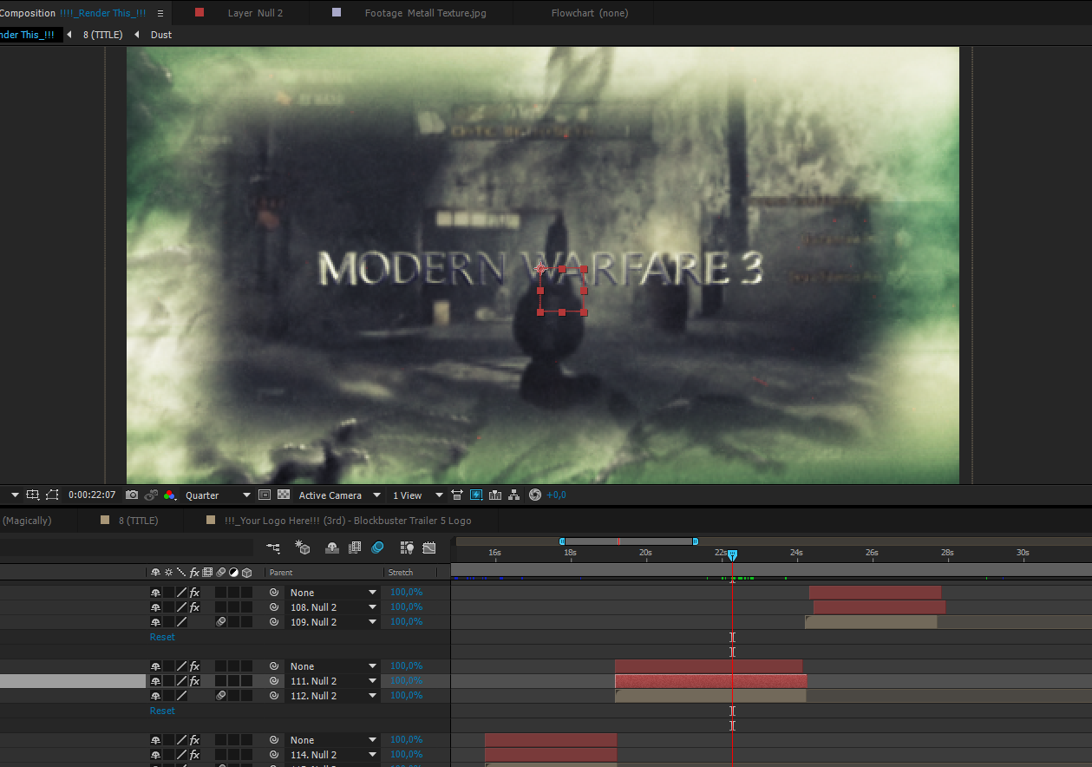Toggle pixel aspect ratio correction icon
This screenshot has width=1092, height=767.
(x=457, y=495)
